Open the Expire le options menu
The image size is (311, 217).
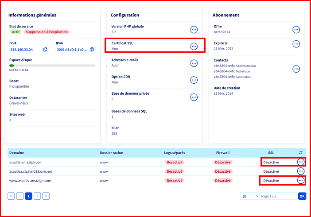[296, 44]
